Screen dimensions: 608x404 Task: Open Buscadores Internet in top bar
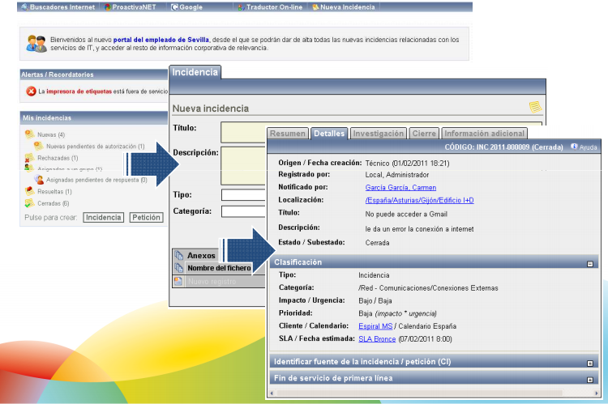(x=62, y=7)
